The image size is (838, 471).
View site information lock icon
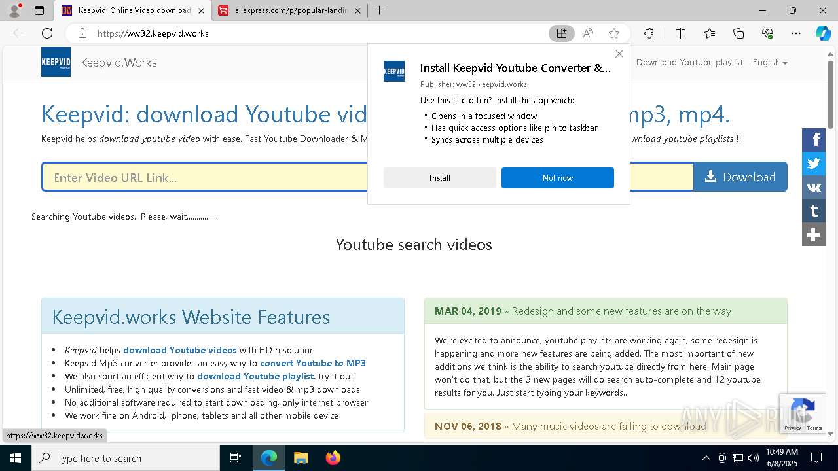pyautogui.click(x=82, y=33)
